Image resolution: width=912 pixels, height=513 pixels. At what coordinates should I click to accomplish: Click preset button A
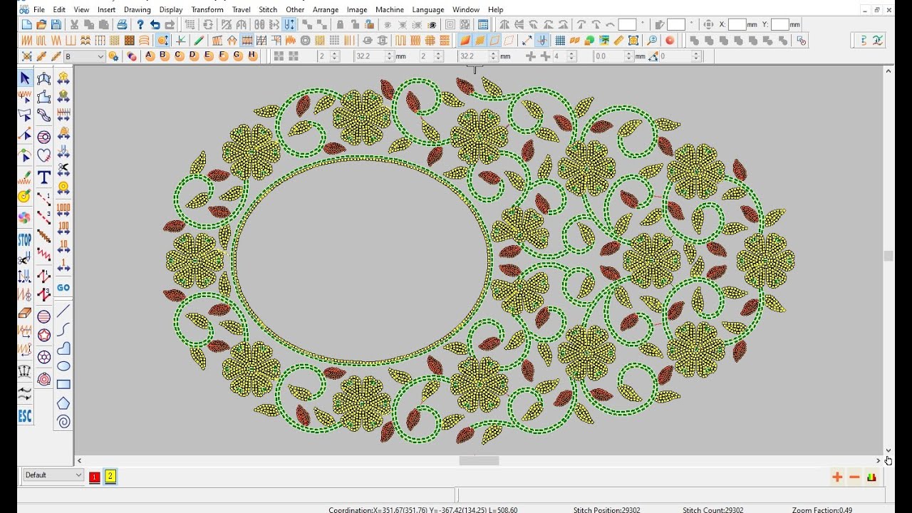(x=149, y=56)
